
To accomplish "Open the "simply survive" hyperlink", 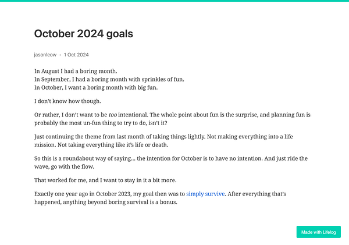I will 209,194.
